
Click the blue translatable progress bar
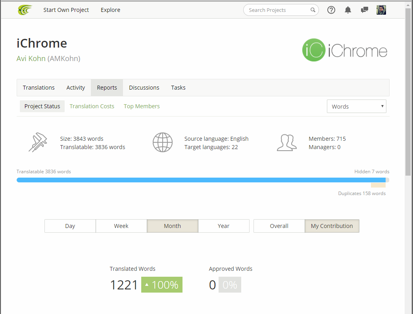[x=201, y=180]
